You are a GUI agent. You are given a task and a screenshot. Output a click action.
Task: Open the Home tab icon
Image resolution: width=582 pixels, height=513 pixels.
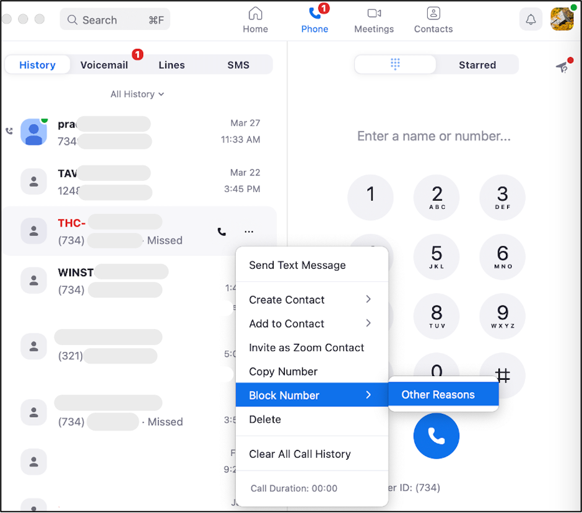point(255,14)
